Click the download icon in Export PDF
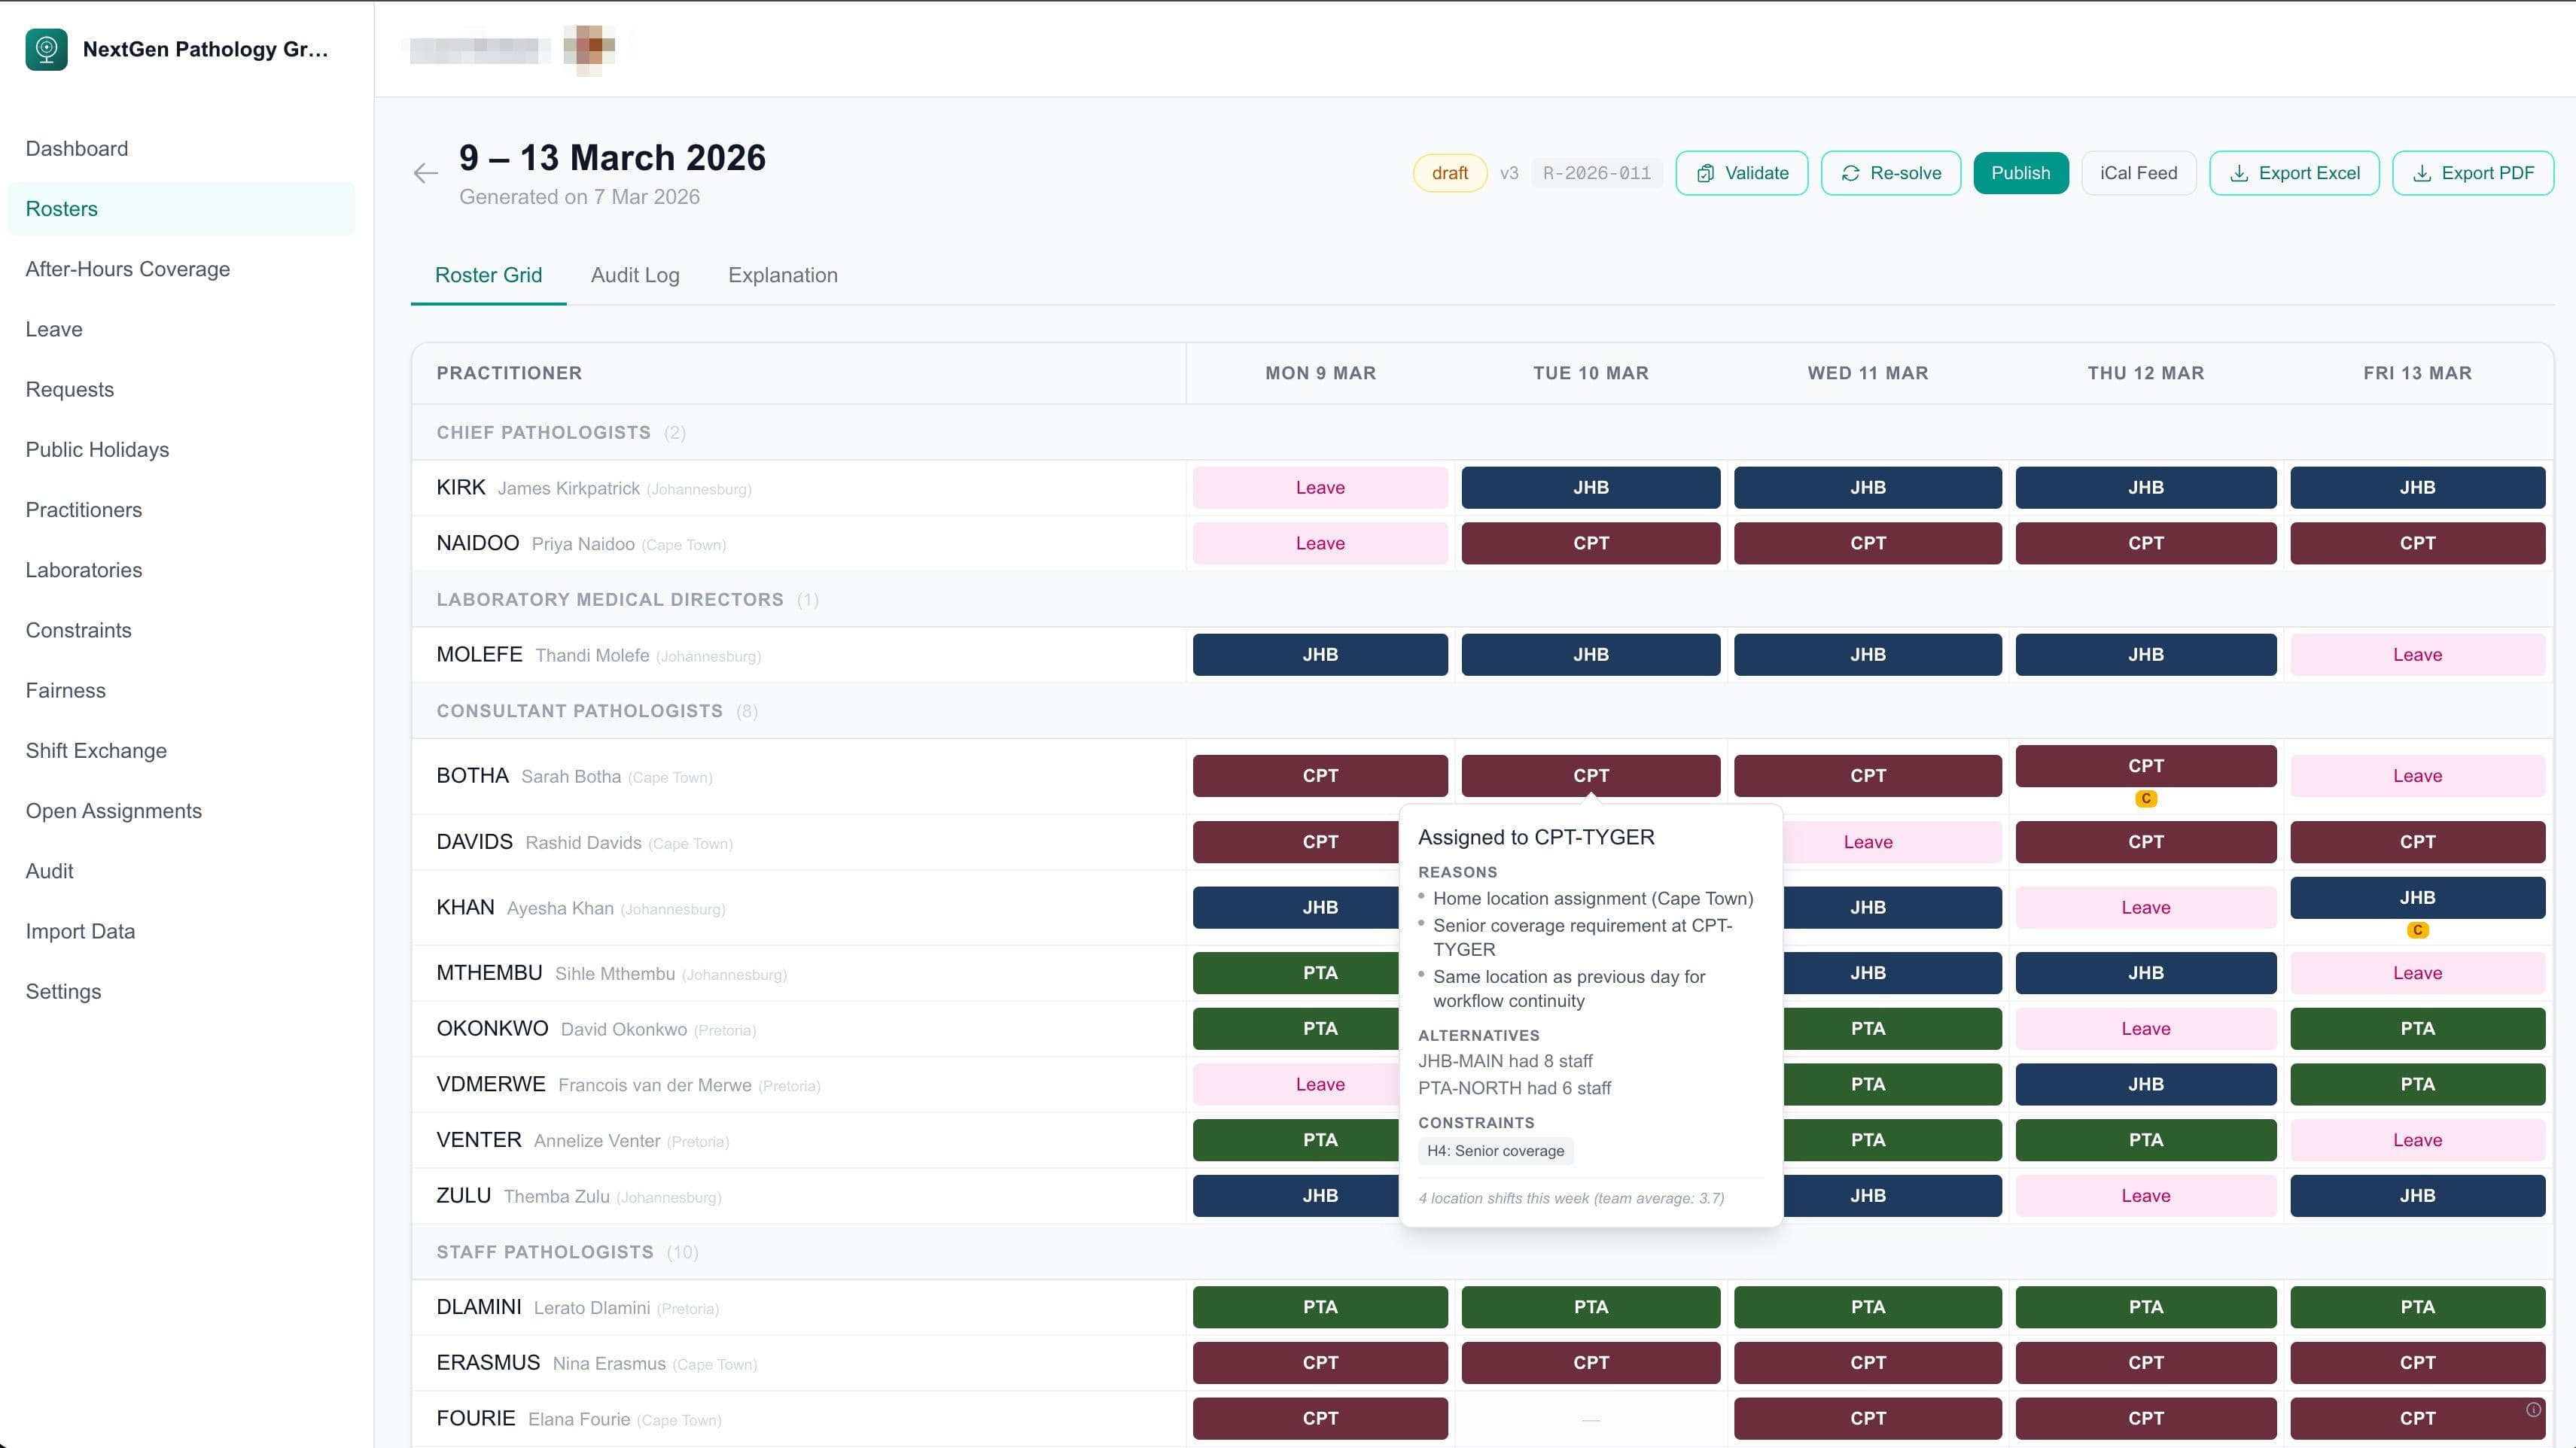Image resolution: width=2576 pixels, height=1448 pixels. click(2422, 172)
